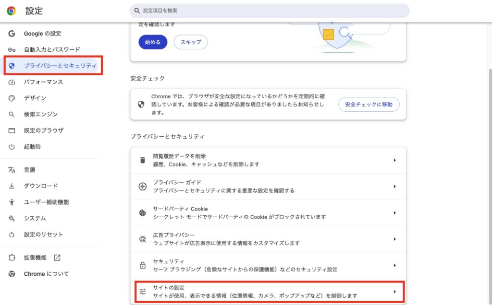
Task: Expand the 閲覧履歴データを削除 row arrow
Action: 394,160
